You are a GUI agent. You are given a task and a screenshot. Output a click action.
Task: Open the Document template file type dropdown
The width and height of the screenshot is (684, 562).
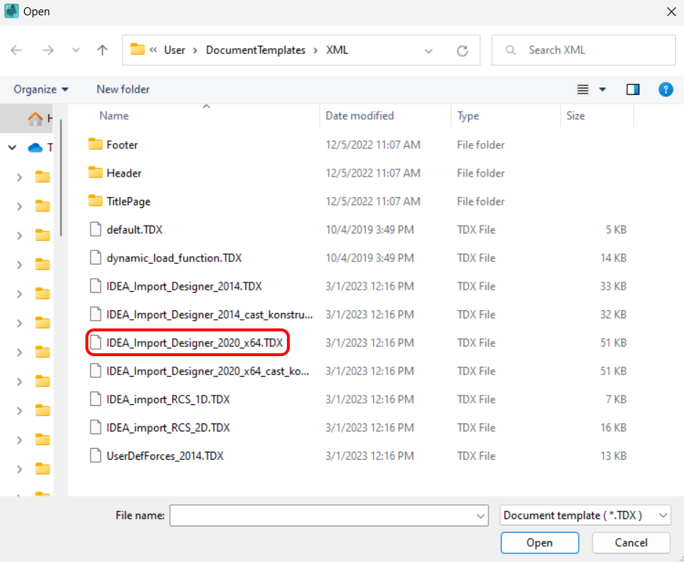[585, 515]
